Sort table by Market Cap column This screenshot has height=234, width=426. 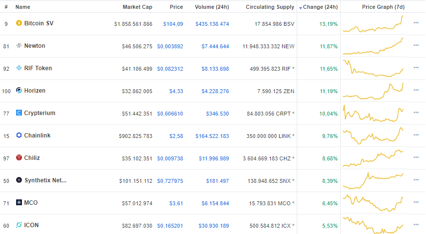137,7
